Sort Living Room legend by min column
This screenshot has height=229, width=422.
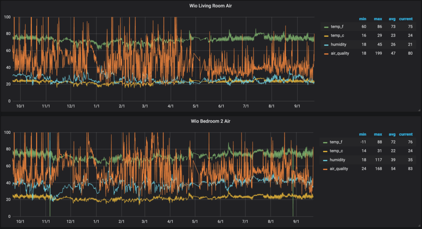(363, 19)
